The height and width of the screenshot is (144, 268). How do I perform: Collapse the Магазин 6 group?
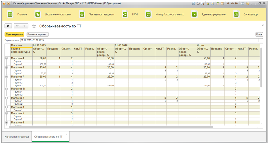(x=6, y=123)
